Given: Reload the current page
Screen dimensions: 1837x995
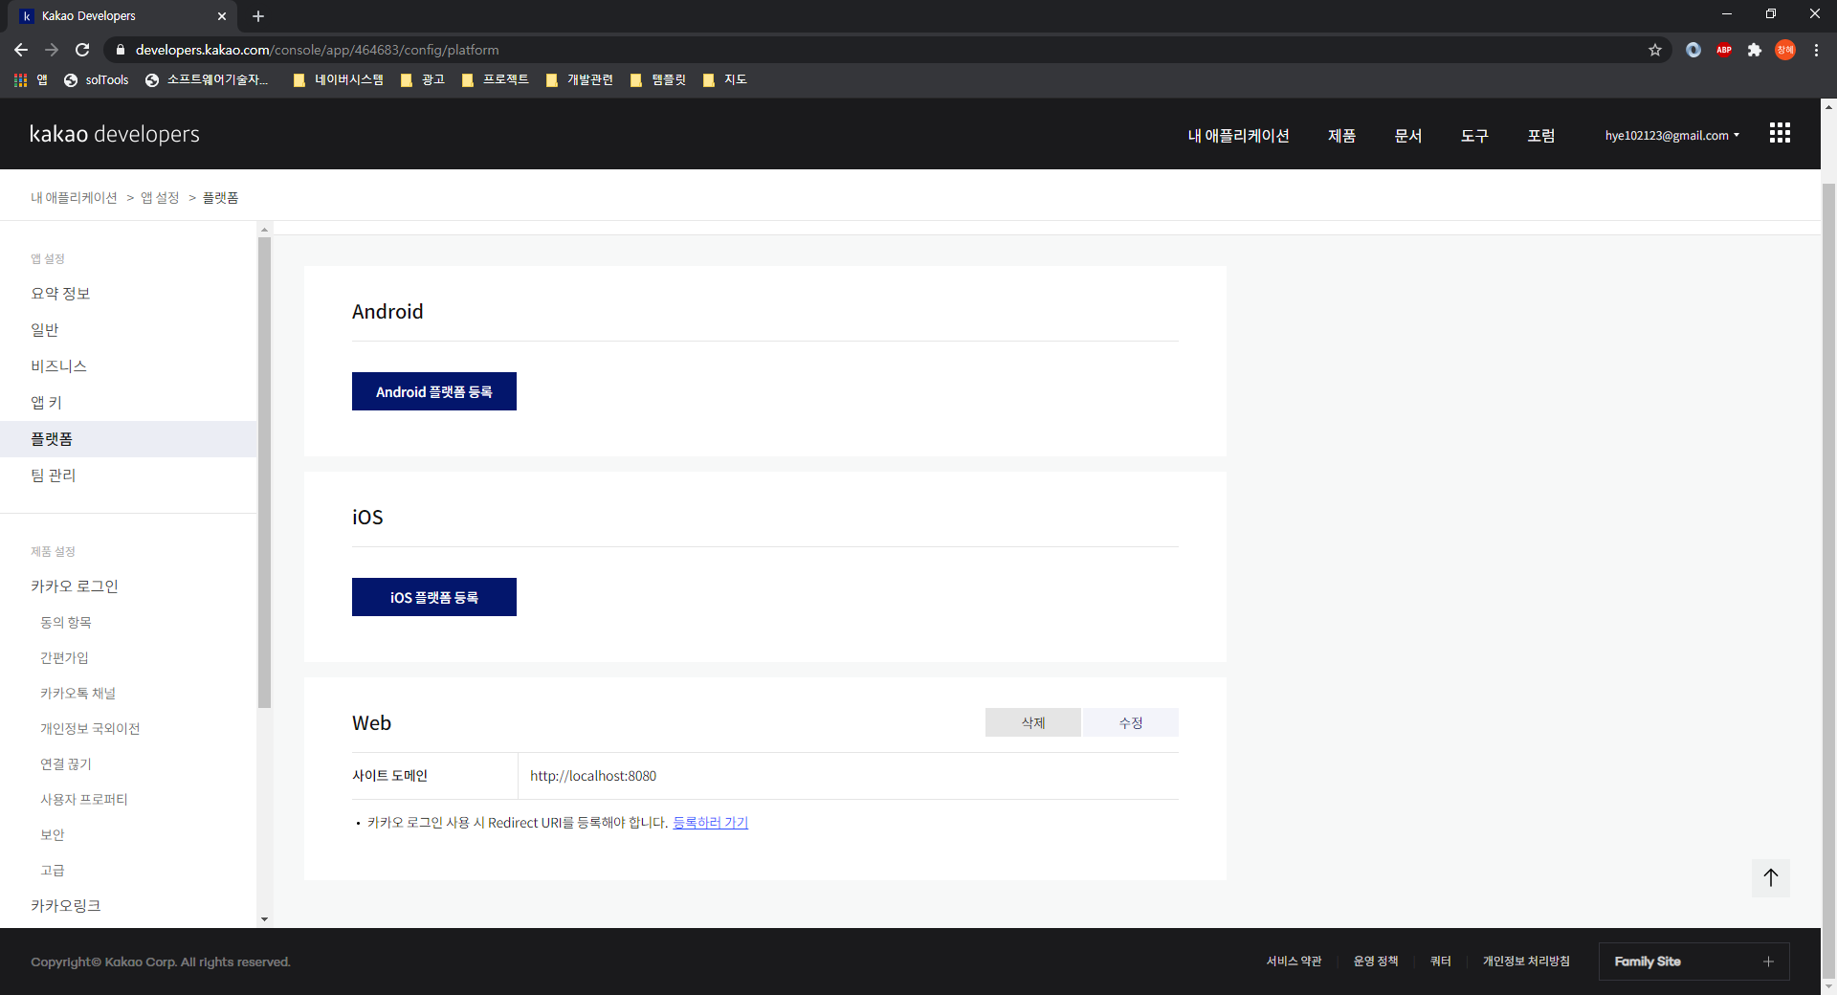Looking at the screenshot, I should (x=82, y=50).
